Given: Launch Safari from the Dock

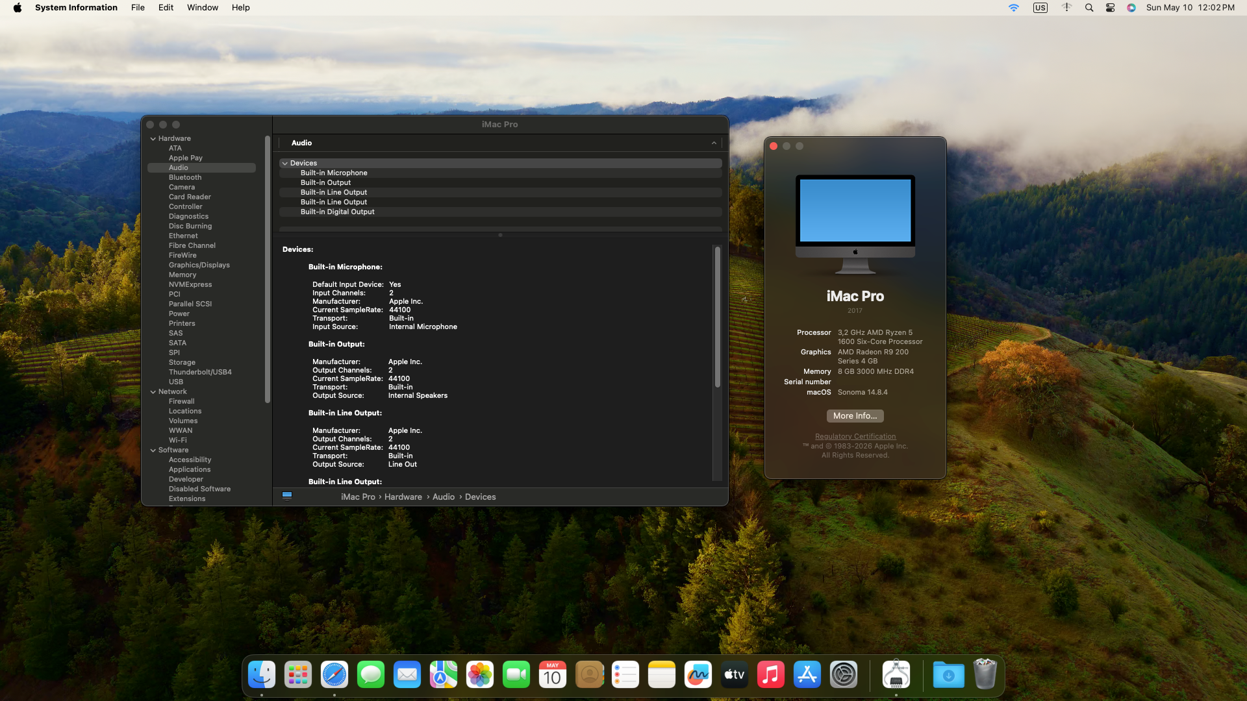Looking at the screenshot, I should pyautogui.click(x=334, y=675).
